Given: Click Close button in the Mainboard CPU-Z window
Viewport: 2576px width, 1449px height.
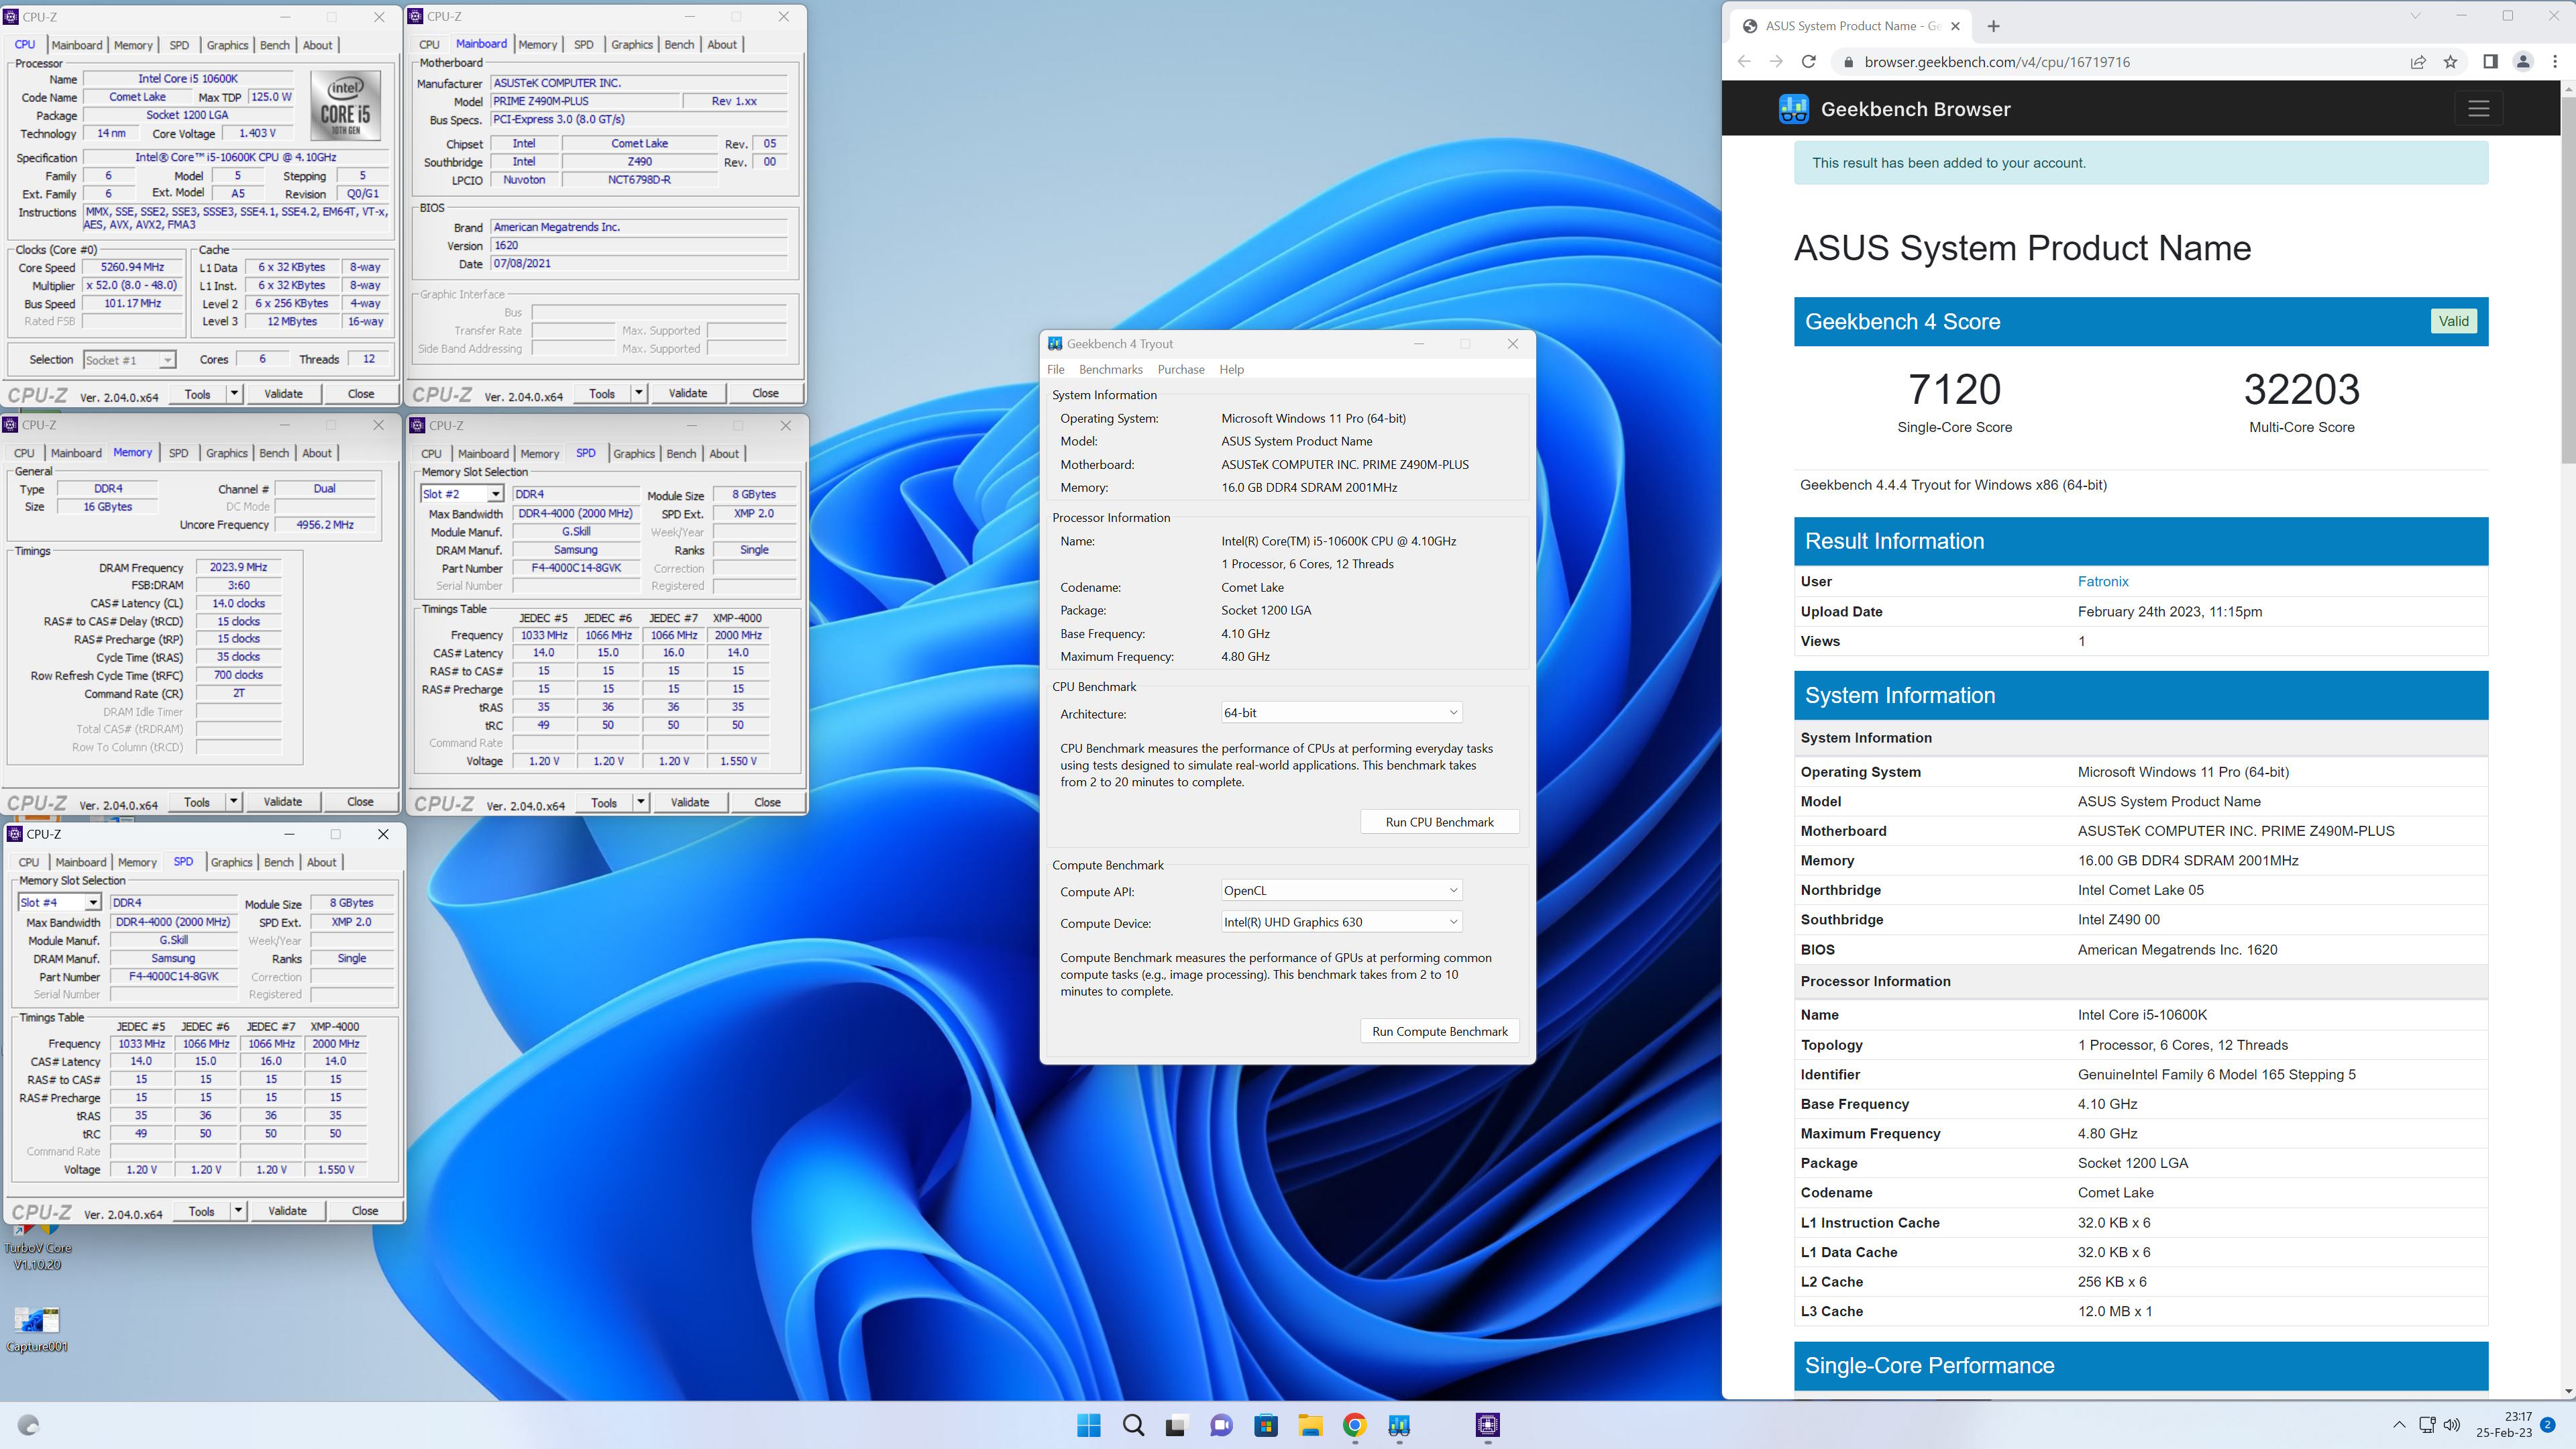Looking at the screenshot, I should click(765, 393).
